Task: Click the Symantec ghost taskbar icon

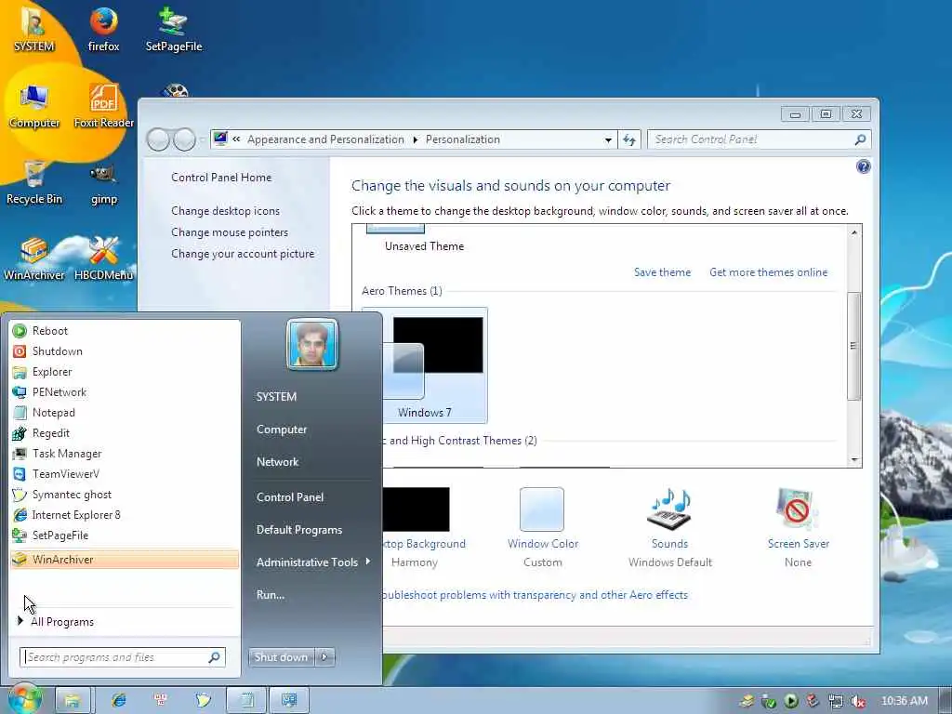Action: (203, 701)
